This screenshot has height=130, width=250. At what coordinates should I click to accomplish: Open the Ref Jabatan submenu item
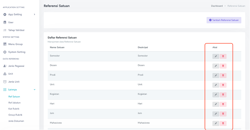pyautogui.click(x=14, y=103)
